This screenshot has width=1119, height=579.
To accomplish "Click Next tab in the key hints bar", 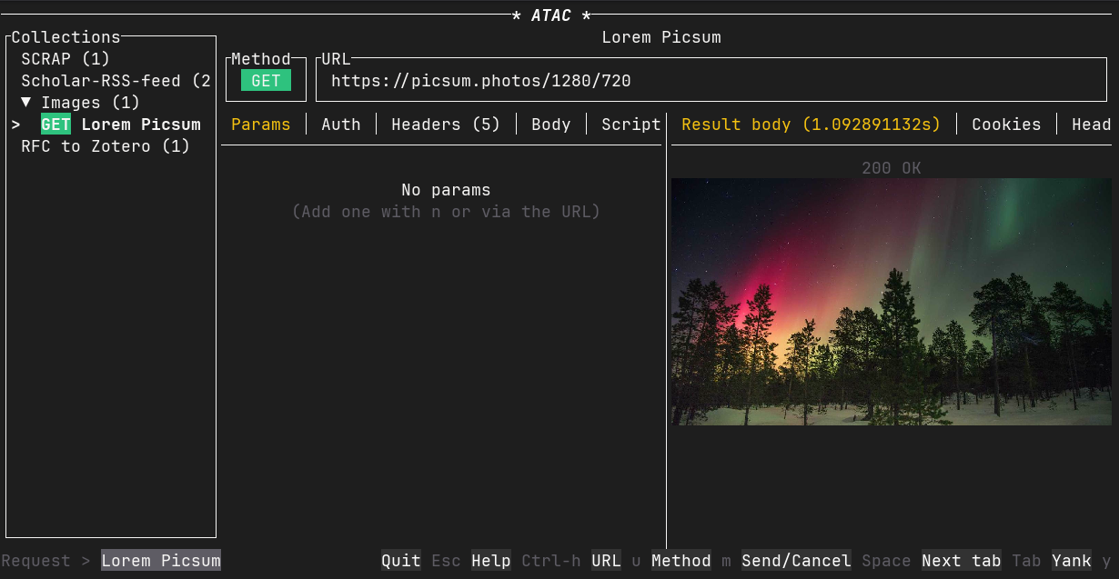I will (x=962, y=561).
